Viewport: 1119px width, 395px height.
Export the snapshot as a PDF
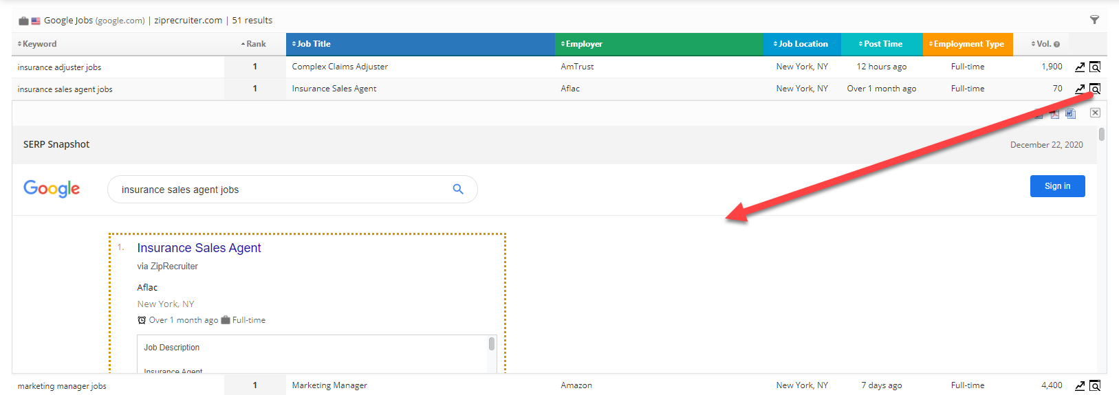click(x=1054, y=114)
